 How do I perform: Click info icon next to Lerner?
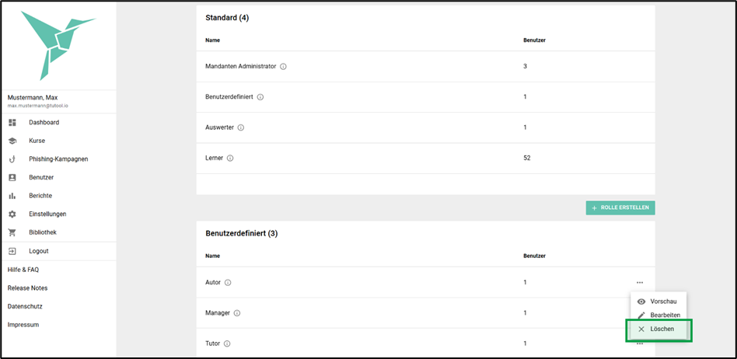coord(230,159)
